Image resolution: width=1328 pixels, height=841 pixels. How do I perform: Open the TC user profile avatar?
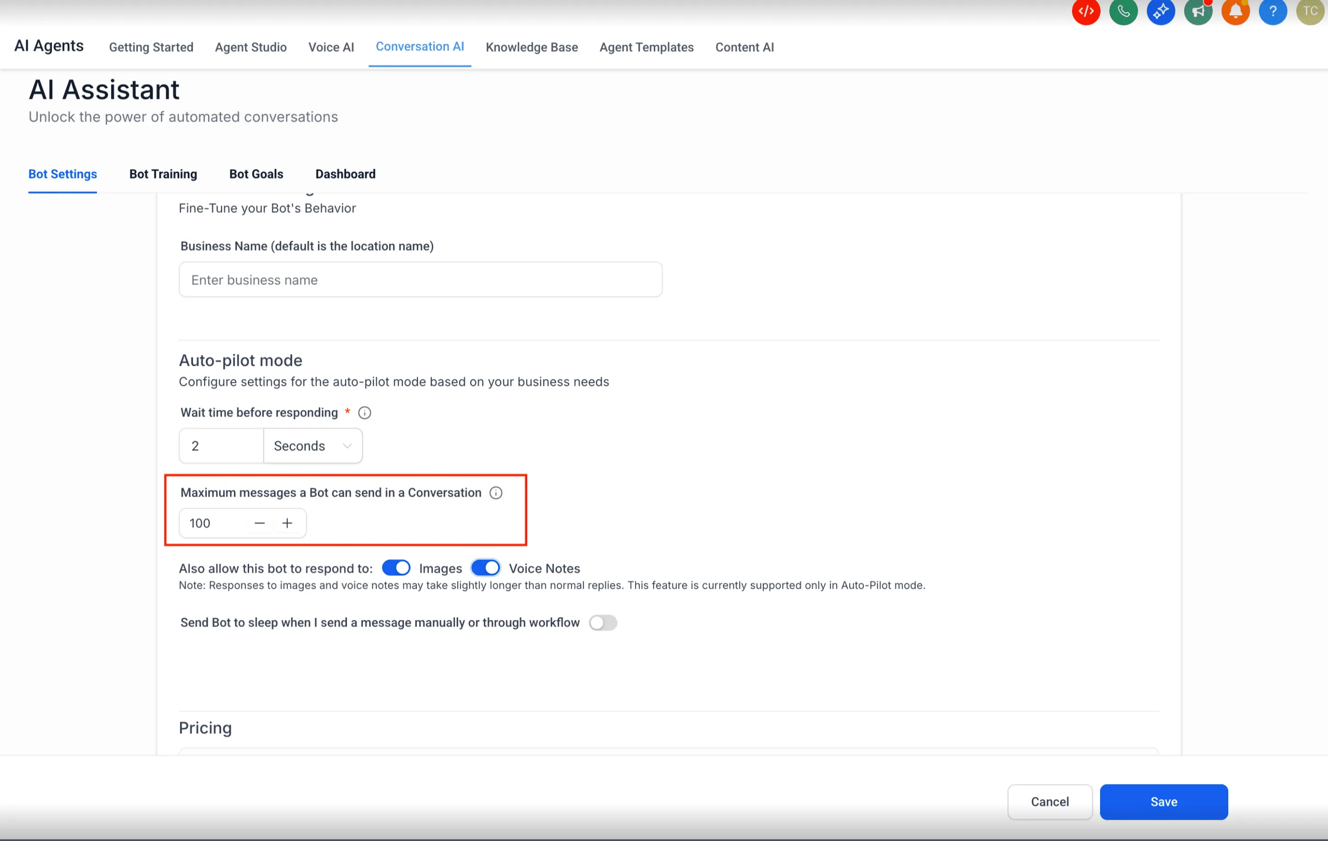tap(1310, 11)
